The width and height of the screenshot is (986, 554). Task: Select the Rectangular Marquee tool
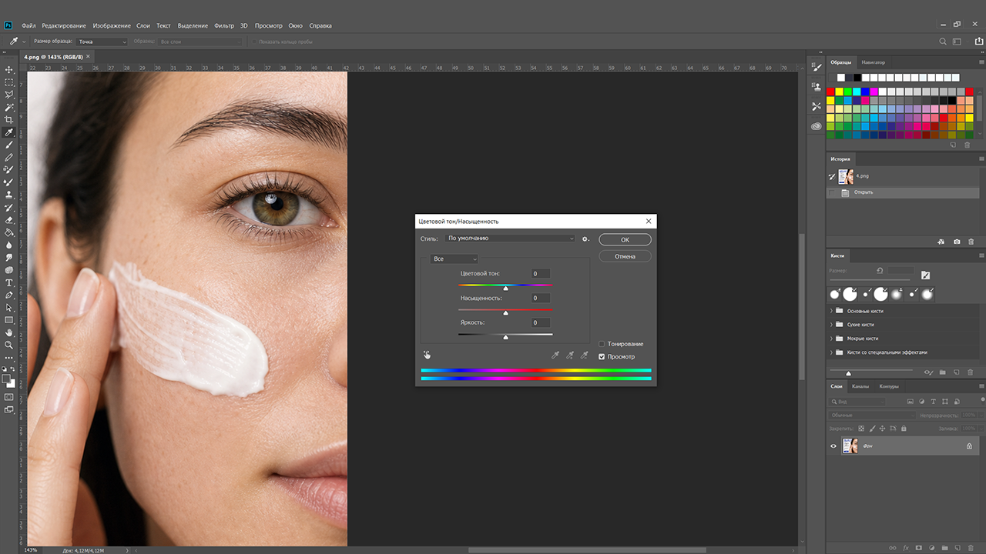(9, 82)
